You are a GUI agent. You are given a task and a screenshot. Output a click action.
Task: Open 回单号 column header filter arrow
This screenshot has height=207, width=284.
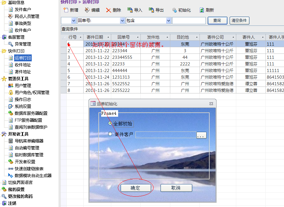tap(138, 37)
